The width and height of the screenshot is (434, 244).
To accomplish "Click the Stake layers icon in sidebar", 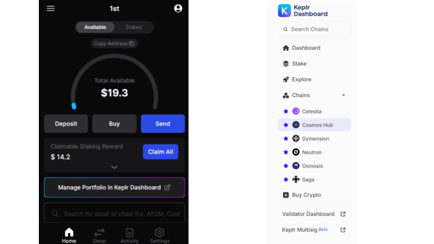I will pyautogui.click(x=286, y=64).
